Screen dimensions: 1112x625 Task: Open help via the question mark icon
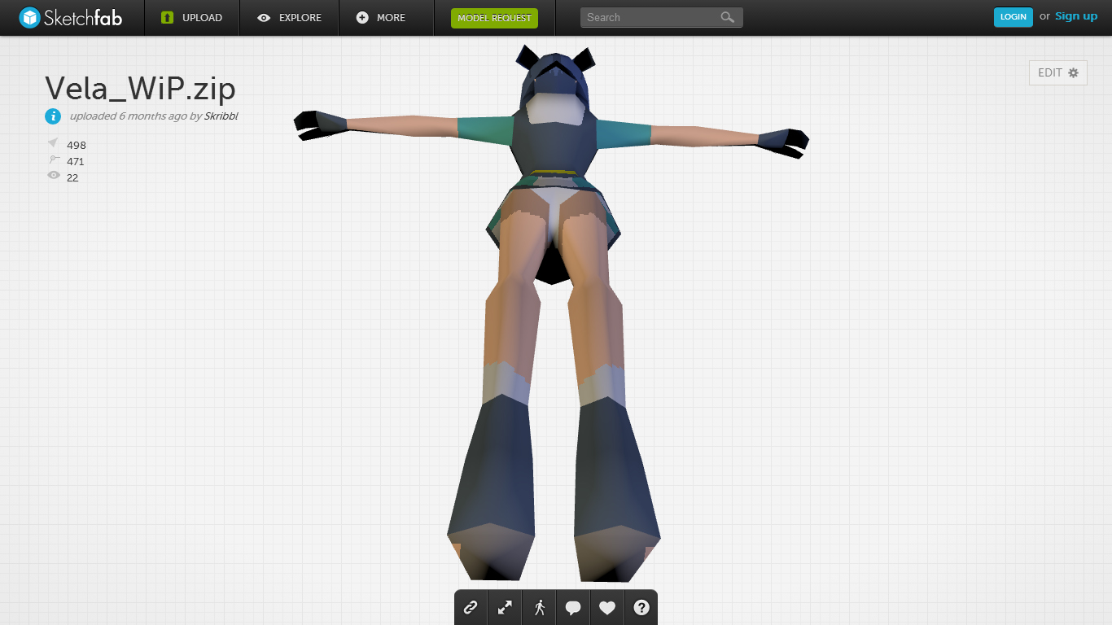[x=641, y=607]
